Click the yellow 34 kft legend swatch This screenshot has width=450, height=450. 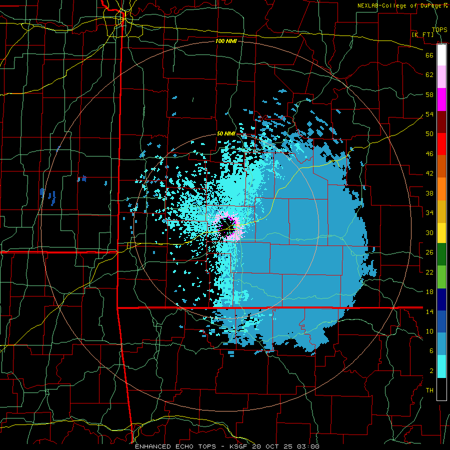(441, 233)
